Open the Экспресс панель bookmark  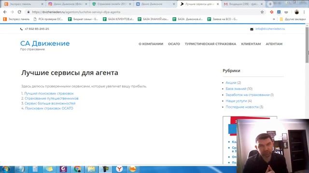click(16, 19)
